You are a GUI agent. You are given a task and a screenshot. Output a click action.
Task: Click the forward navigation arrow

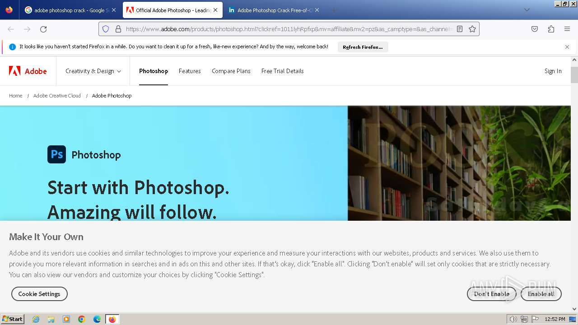point(27,29)
